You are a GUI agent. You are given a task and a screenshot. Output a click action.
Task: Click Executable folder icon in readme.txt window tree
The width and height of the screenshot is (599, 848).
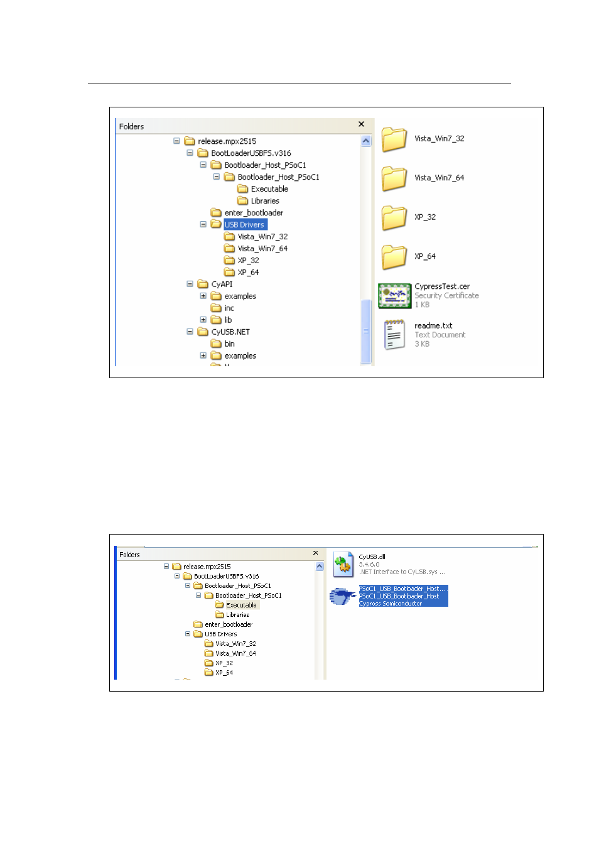click(242, 189)
